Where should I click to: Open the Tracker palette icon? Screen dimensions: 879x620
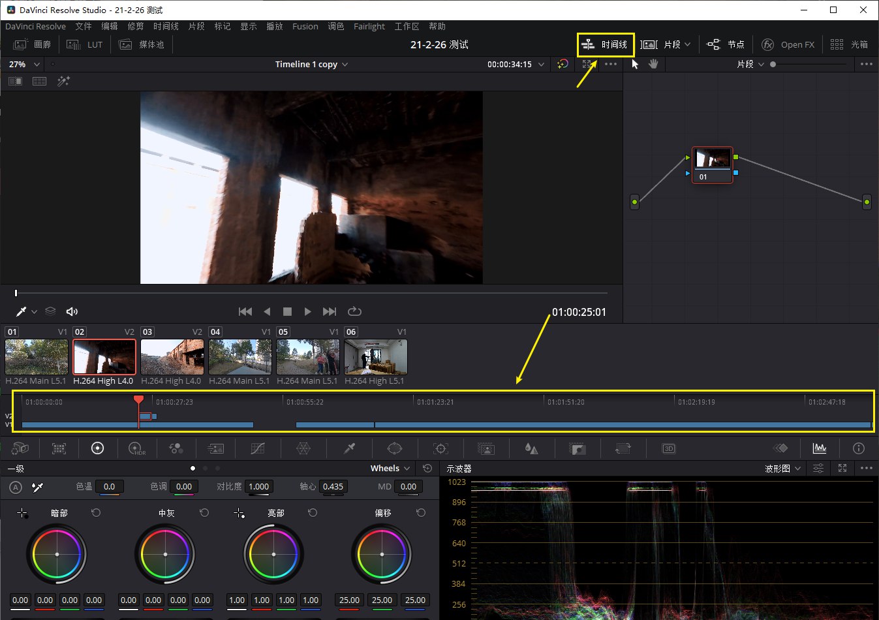point(440,448)
